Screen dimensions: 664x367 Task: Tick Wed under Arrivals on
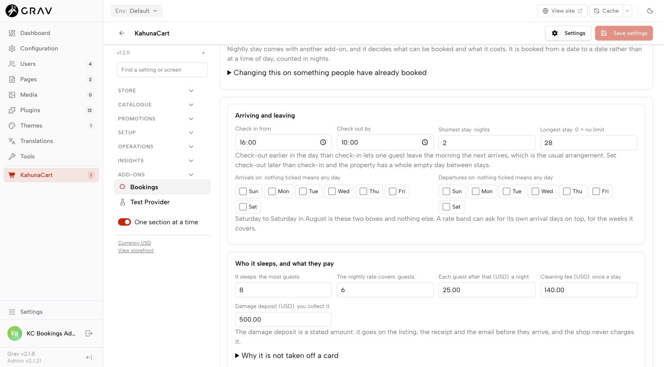[x=332, y=191]
